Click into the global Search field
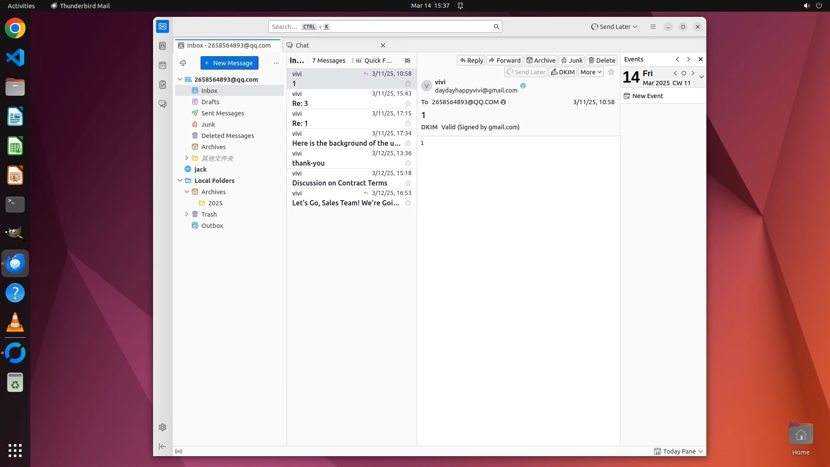 380,27
